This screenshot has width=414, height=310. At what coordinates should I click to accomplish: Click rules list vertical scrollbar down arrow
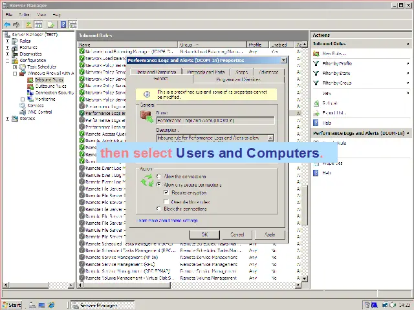[305, 278]
